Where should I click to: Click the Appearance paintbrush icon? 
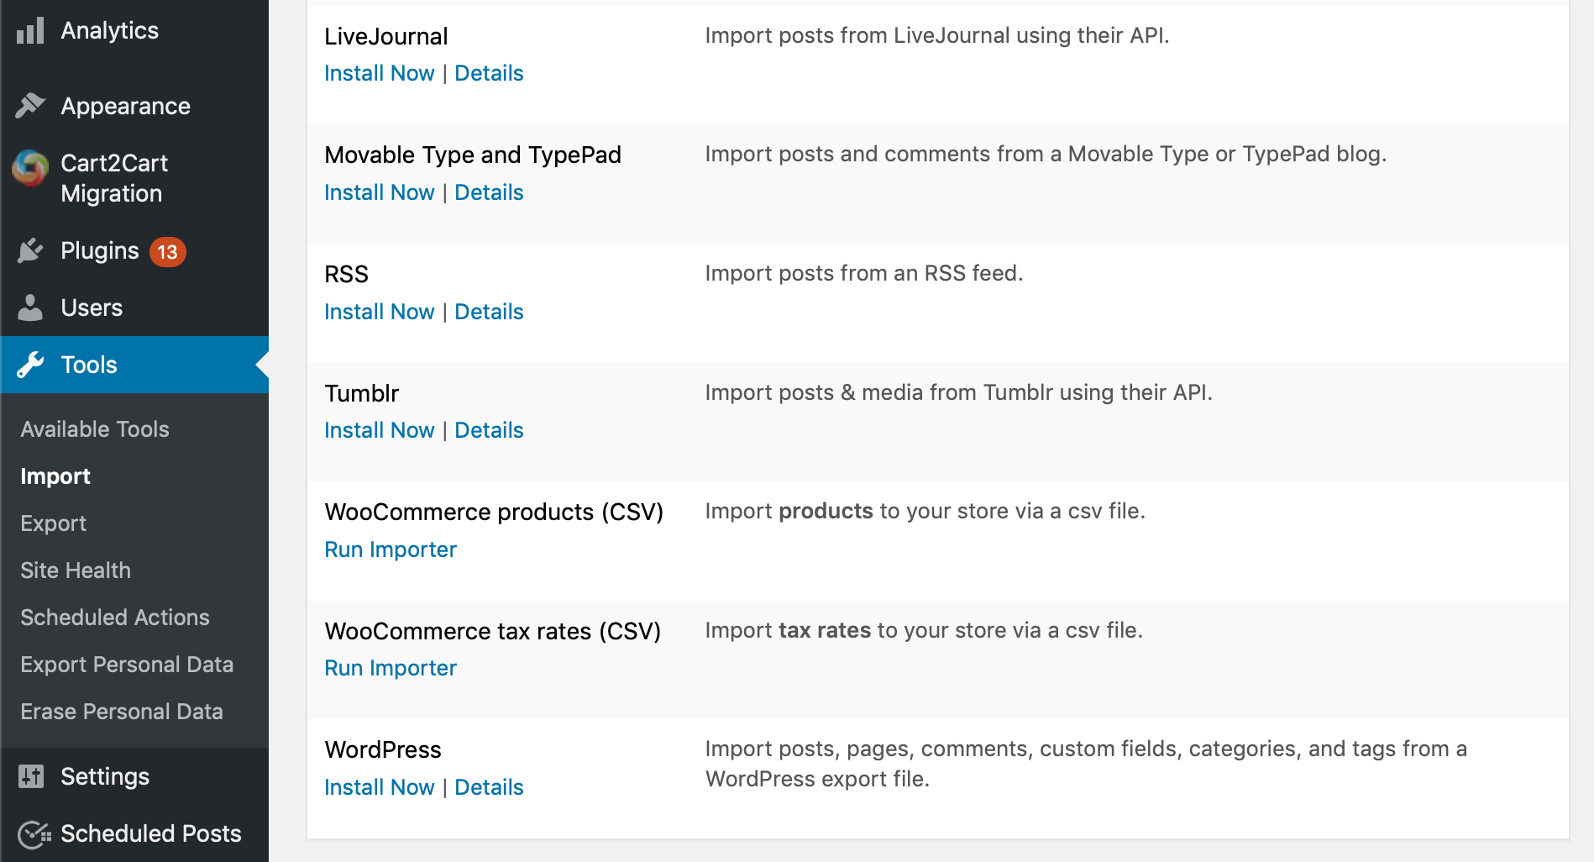(30, 106)
